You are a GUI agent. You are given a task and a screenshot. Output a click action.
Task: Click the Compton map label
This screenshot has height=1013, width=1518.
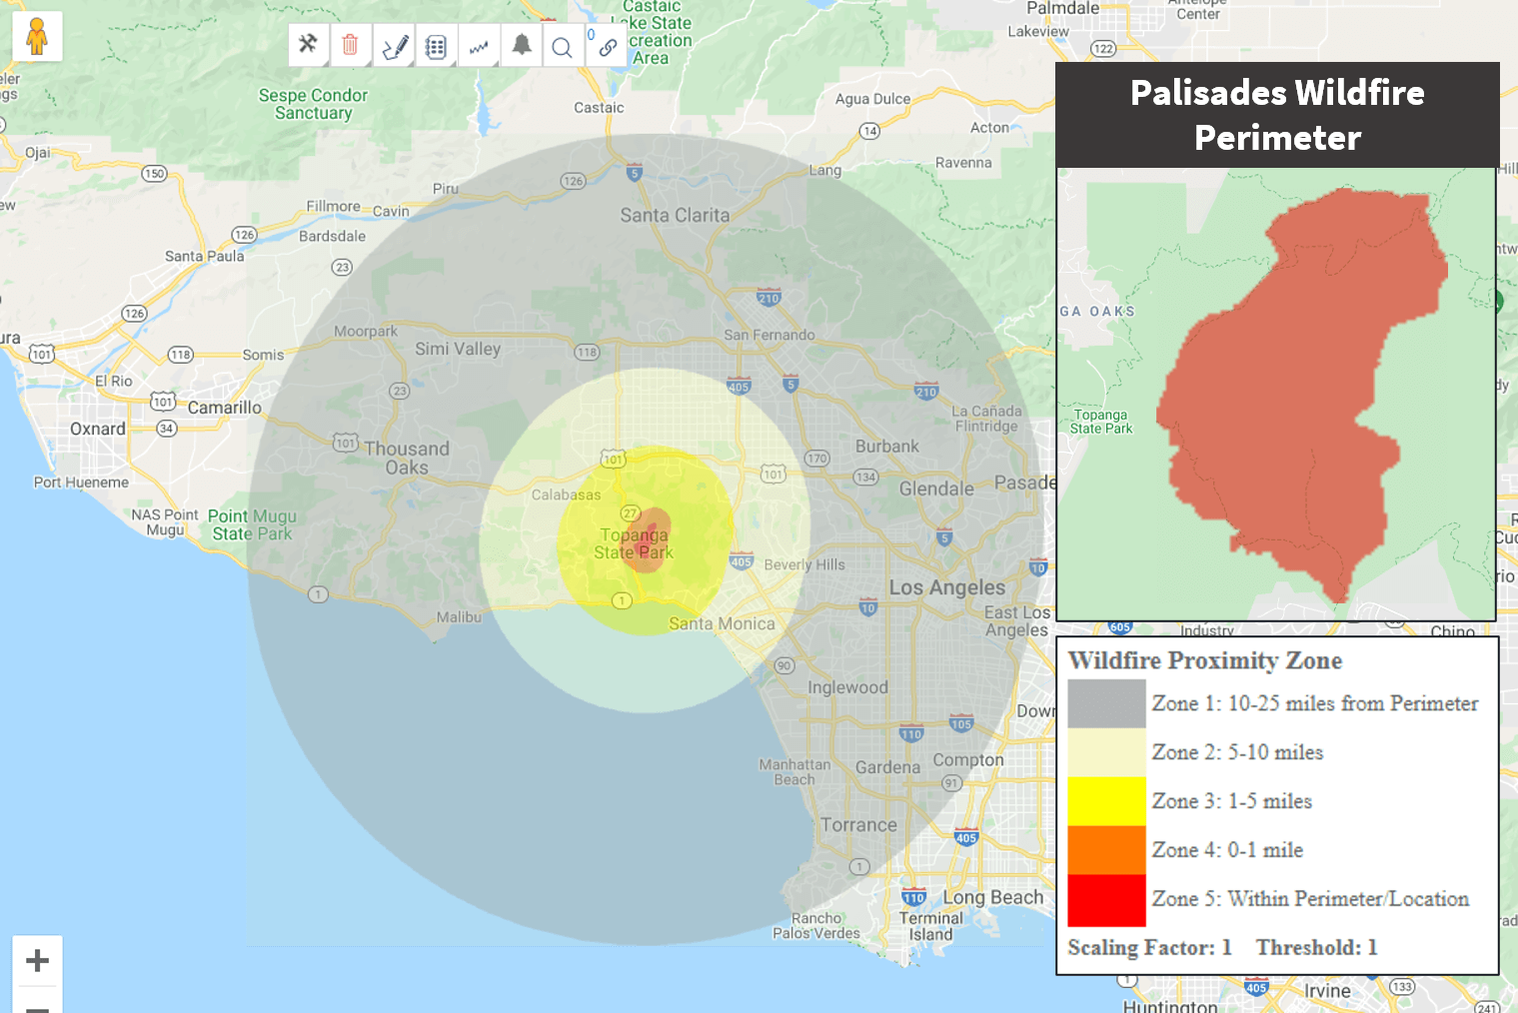pyautogui.click(x=968, y=759)
